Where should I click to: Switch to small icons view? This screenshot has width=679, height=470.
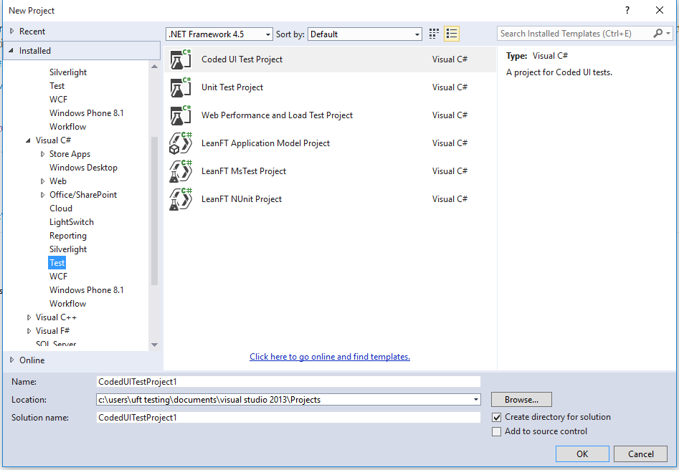coord(434,34)
